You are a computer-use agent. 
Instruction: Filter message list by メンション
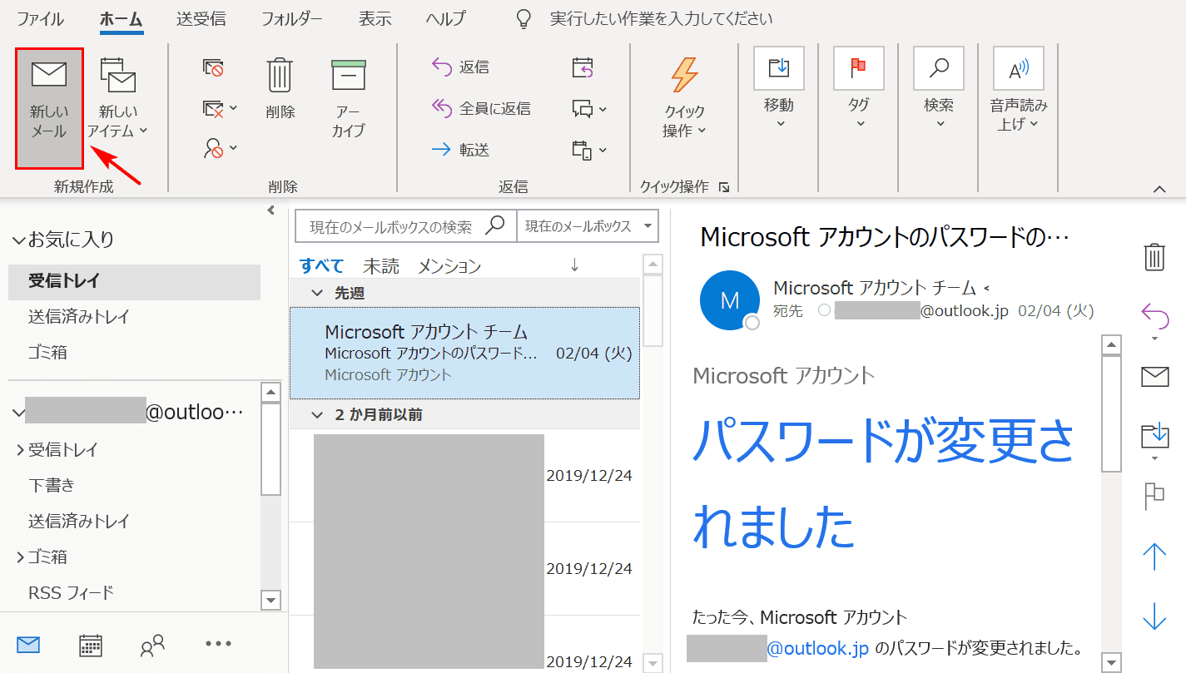click(449, 266)
